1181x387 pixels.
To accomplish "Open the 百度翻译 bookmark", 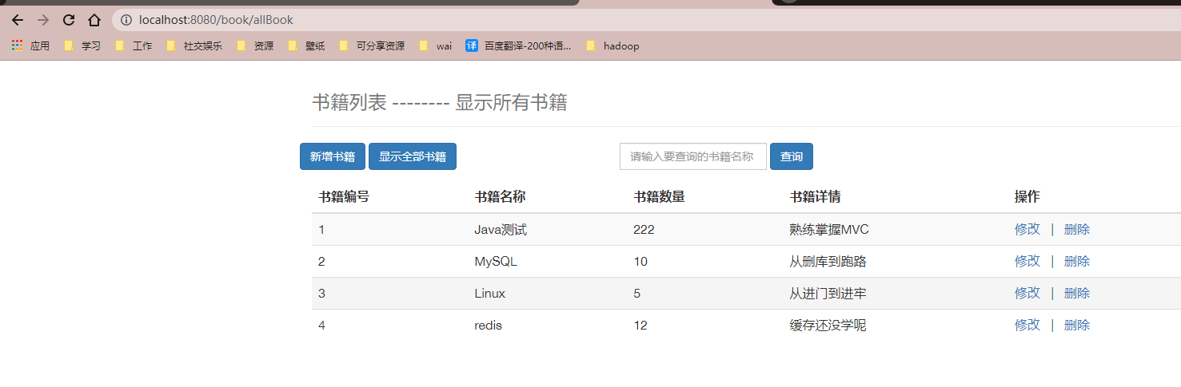I will click(519, 46).
